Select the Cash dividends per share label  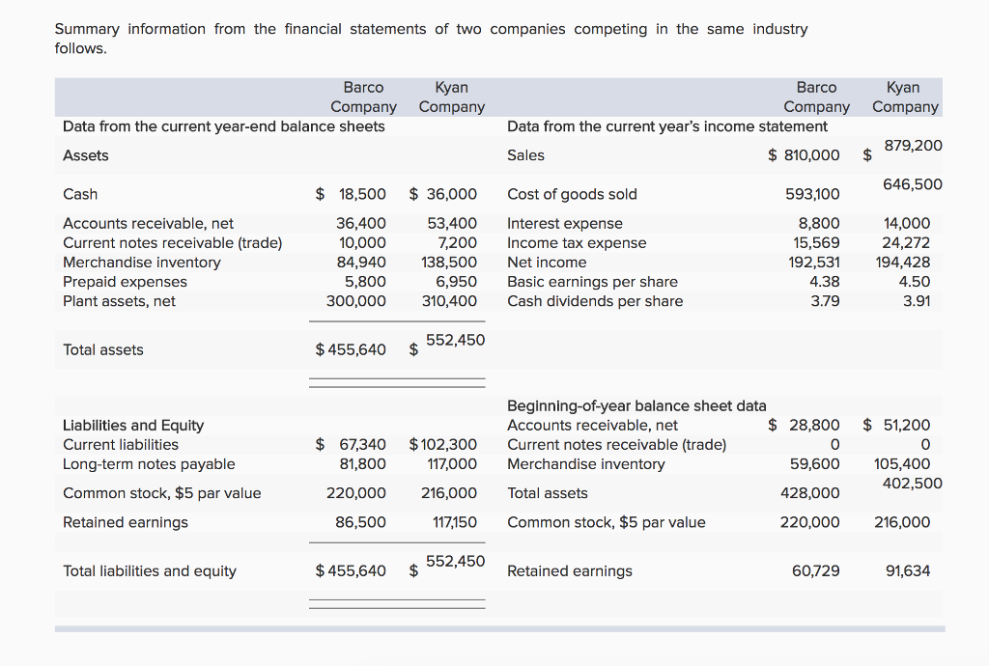570,301
